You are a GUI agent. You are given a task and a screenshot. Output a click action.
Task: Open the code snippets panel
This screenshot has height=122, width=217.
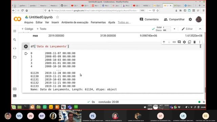(x=15, y=48)
